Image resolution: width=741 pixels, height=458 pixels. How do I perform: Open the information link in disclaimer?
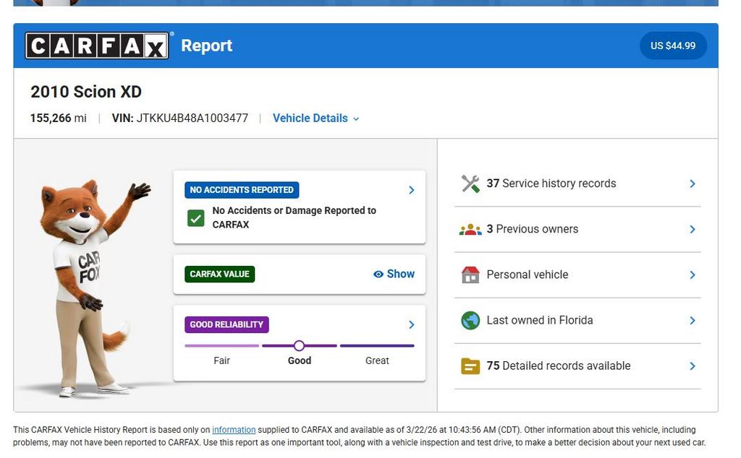(x=234, y=430)
